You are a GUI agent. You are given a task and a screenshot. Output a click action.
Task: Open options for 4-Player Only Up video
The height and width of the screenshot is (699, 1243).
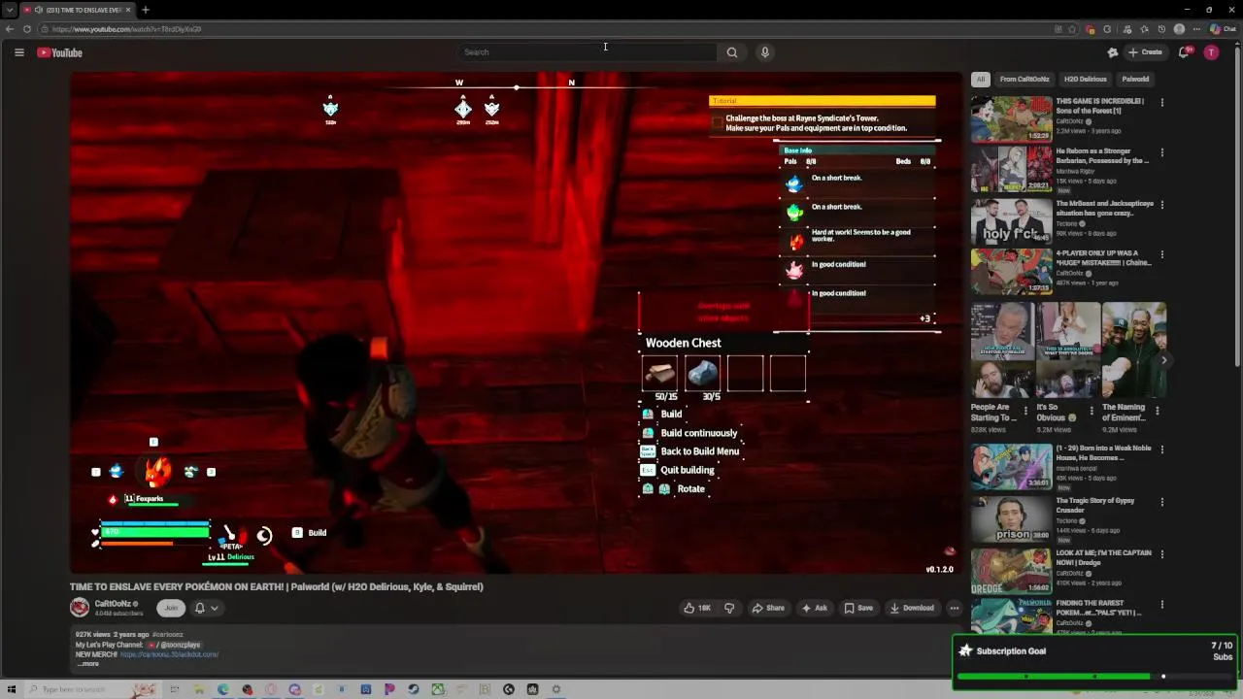(1161, 254)
